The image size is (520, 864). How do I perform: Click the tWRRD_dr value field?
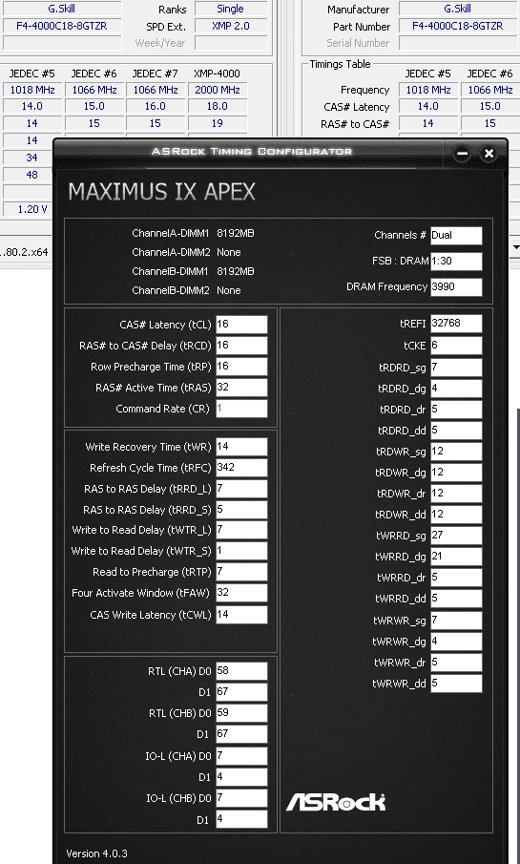click(x=457, y=578)
